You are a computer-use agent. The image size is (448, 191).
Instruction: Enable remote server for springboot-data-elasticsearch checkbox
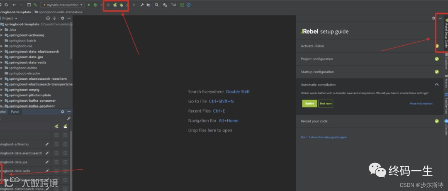(66, 153)
